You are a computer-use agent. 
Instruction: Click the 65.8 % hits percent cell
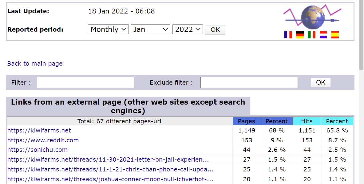(x=337, y=131)
